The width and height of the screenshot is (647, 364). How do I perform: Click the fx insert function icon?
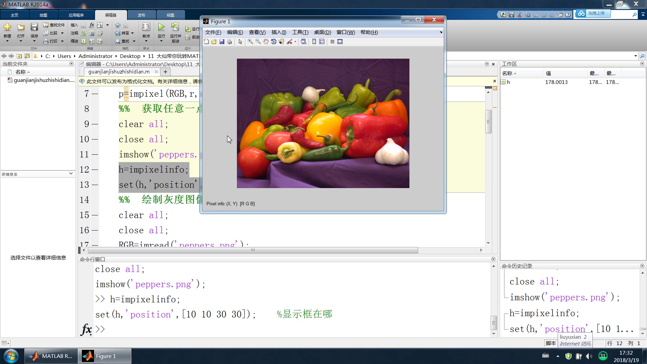coord(92,25)
